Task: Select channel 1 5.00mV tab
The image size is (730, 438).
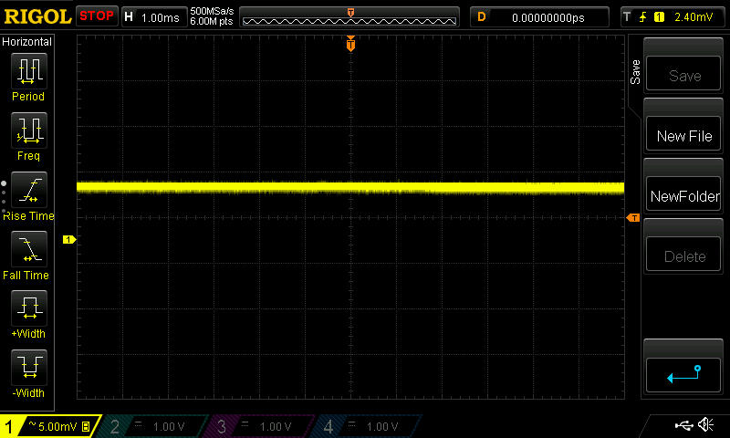Action: (50, 426)
